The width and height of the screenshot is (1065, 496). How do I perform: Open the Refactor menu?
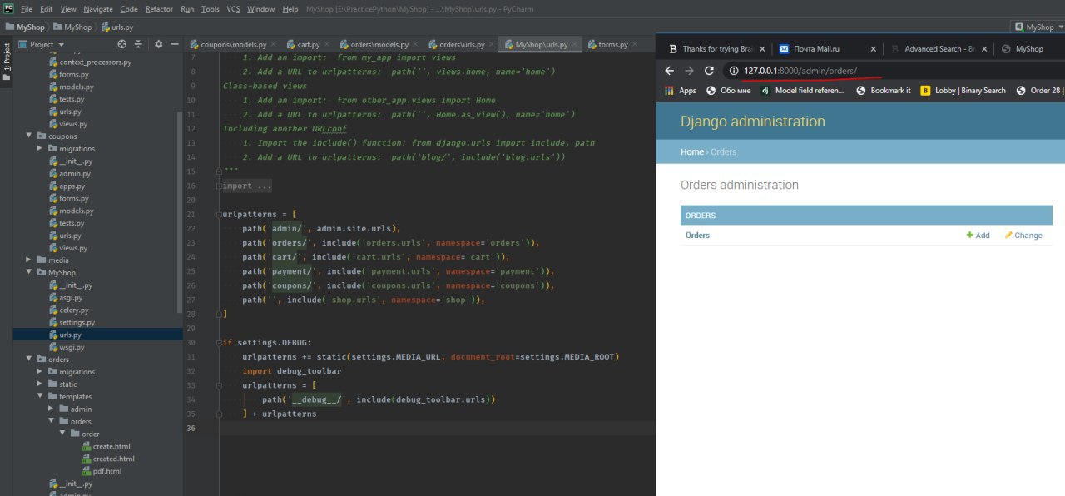tap(159, 9)
